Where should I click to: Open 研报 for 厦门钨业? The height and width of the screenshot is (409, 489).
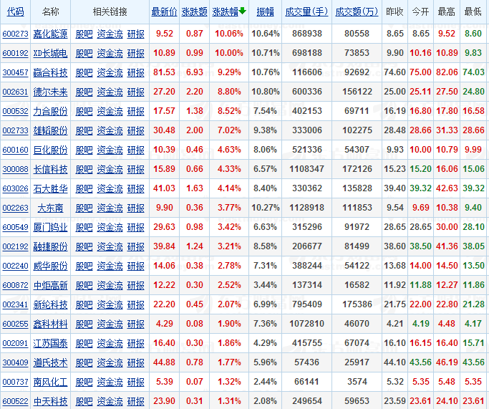click(135, 227)
